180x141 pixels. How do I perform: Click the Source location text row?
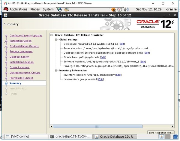point(106,48)
